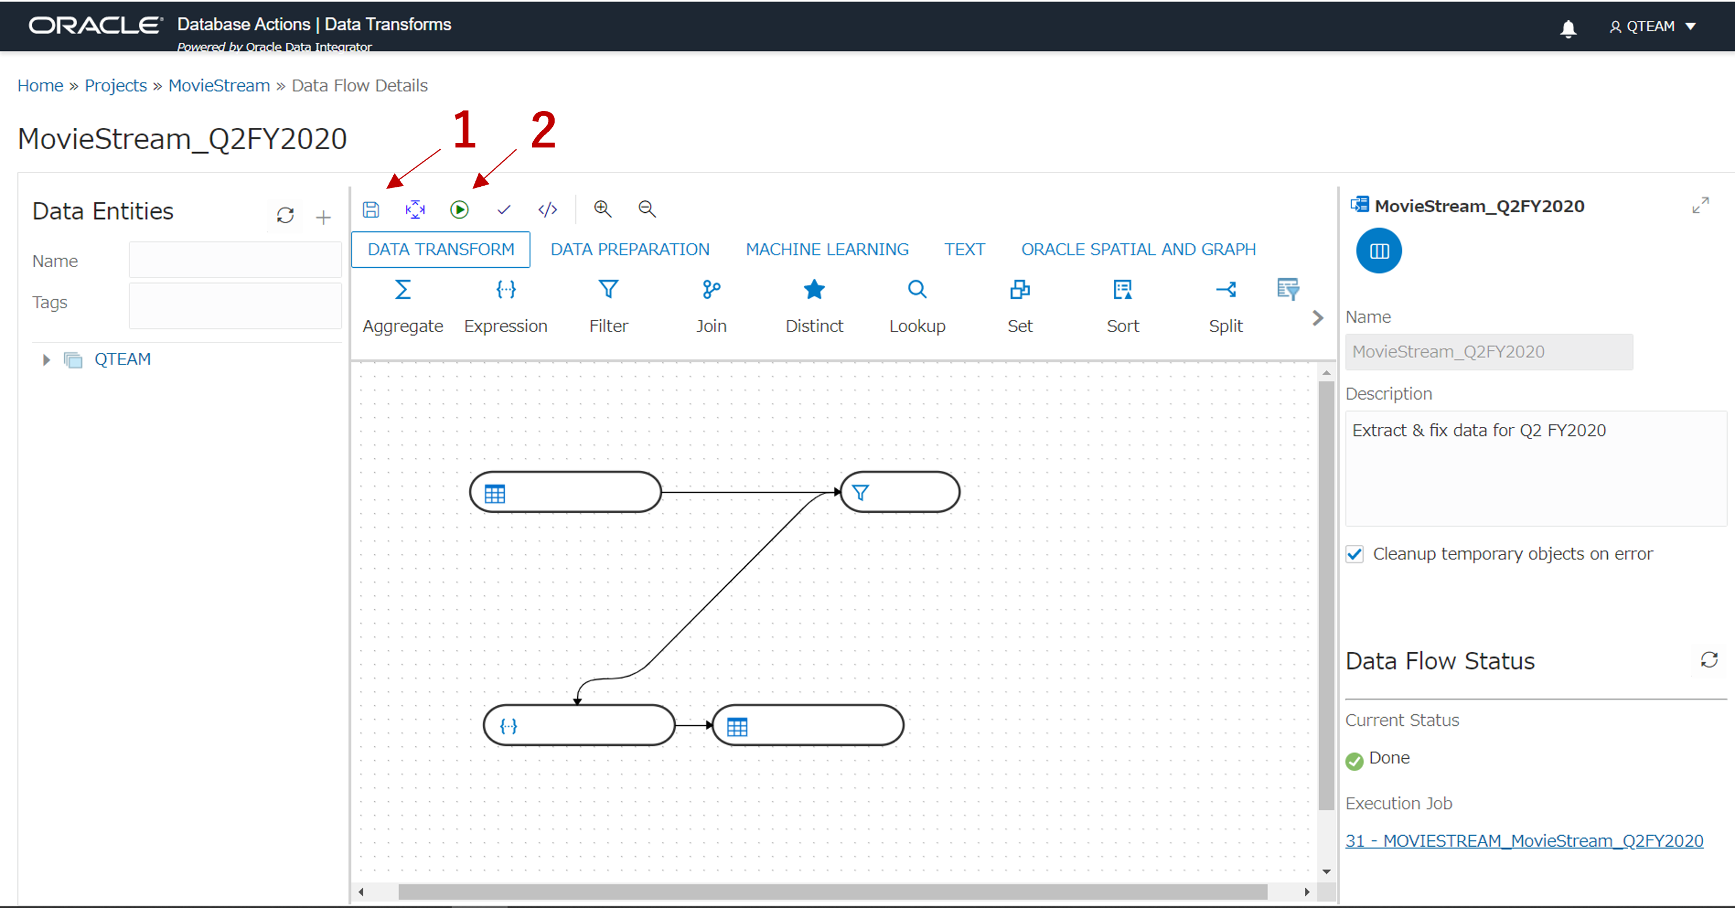Enable auto-fit layout view toggle
Screen dimensions: 1735x908
point(415,209)
